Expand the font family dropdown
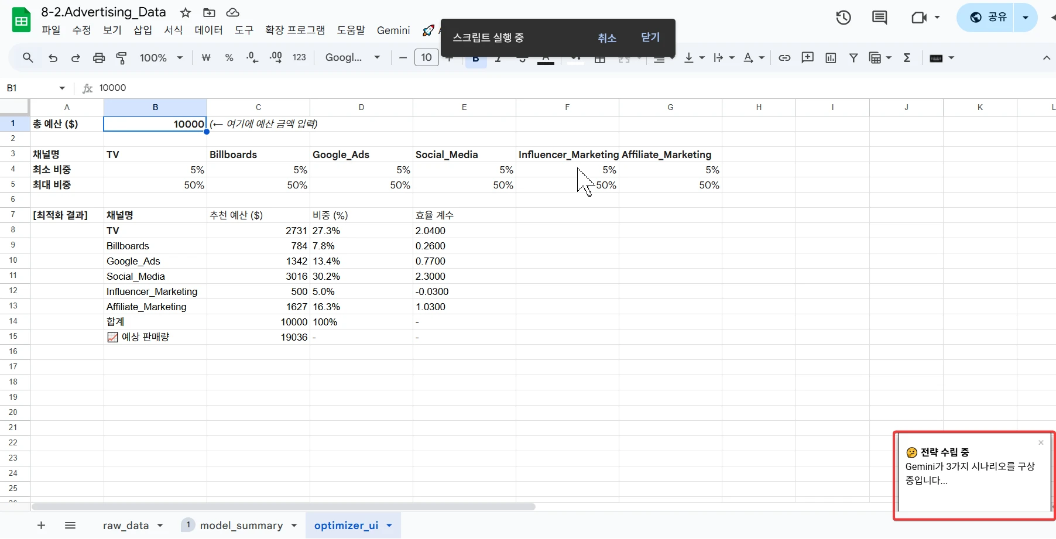The width and height of the screenshot is (1056, 539). pos(353,58)
